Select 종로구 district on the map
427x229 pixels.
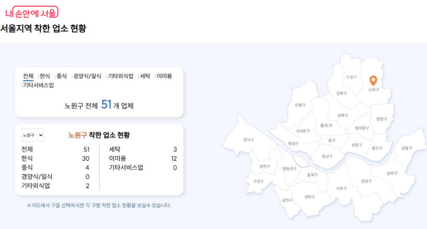(x=326, y=125)
